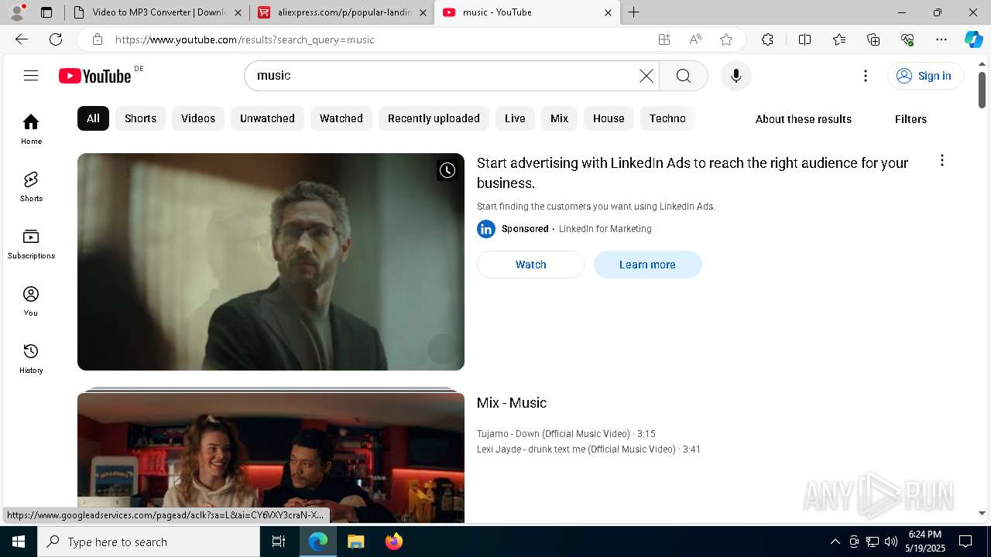Open the Tujamo - Down video entry
Image resolution: width=991 pixels, height=557 pixels.
(x=566, y=434)
